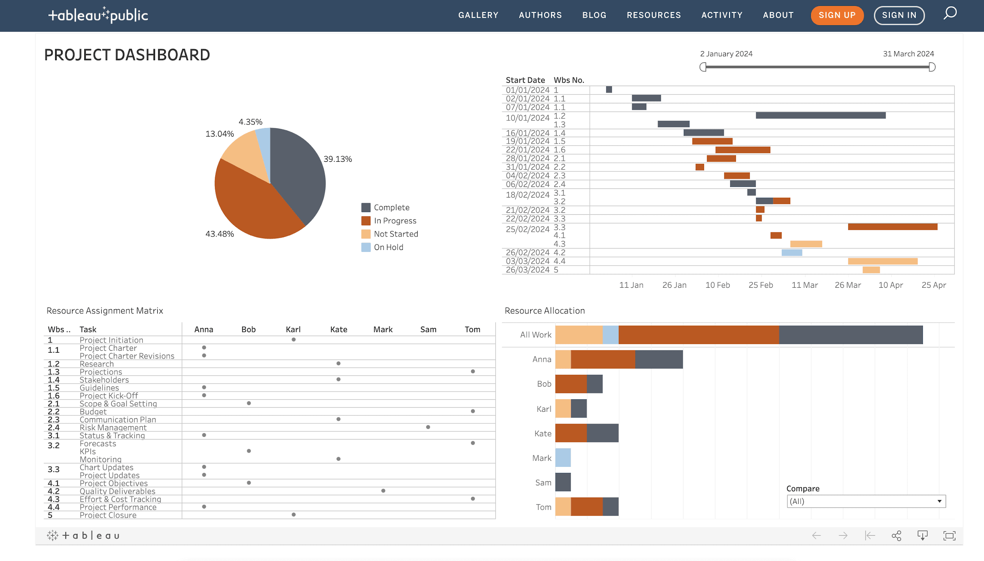Click the Undo arrow in Tableau toolbar
The width and height of the screenshot is (984, 561).
pyautogui.click(x=817, y=535)
